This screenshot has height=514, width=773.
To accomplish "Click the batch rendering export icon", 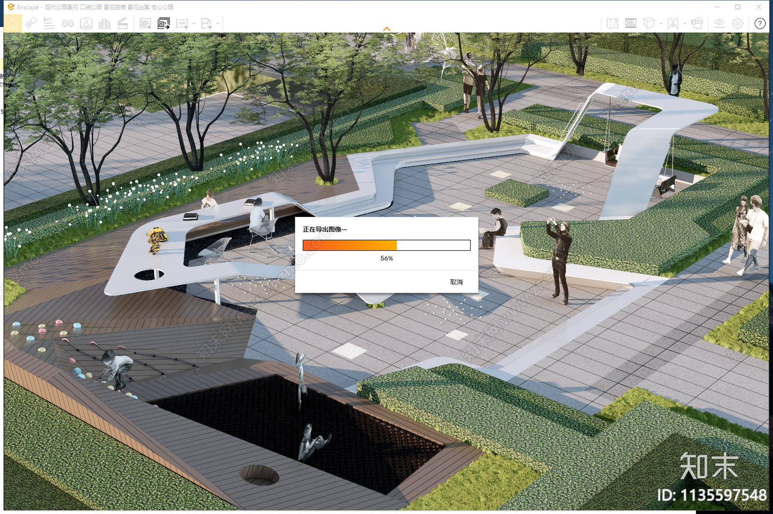I will click(164, 23).
